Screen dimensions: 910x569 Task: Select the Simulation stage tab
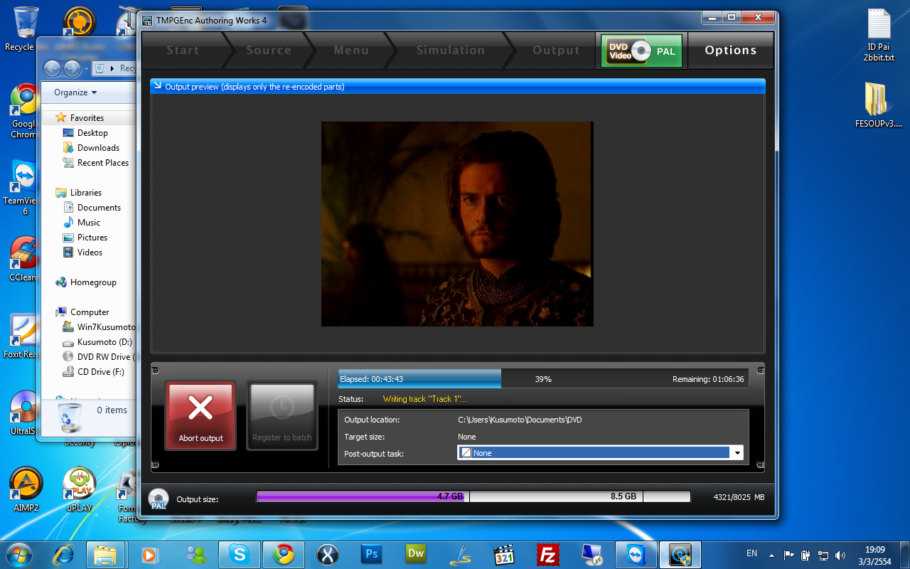(x=451, y=50)
